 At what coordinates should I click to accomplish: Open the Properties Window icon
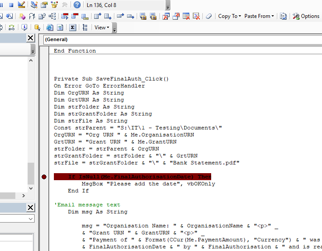pos(44,5)
